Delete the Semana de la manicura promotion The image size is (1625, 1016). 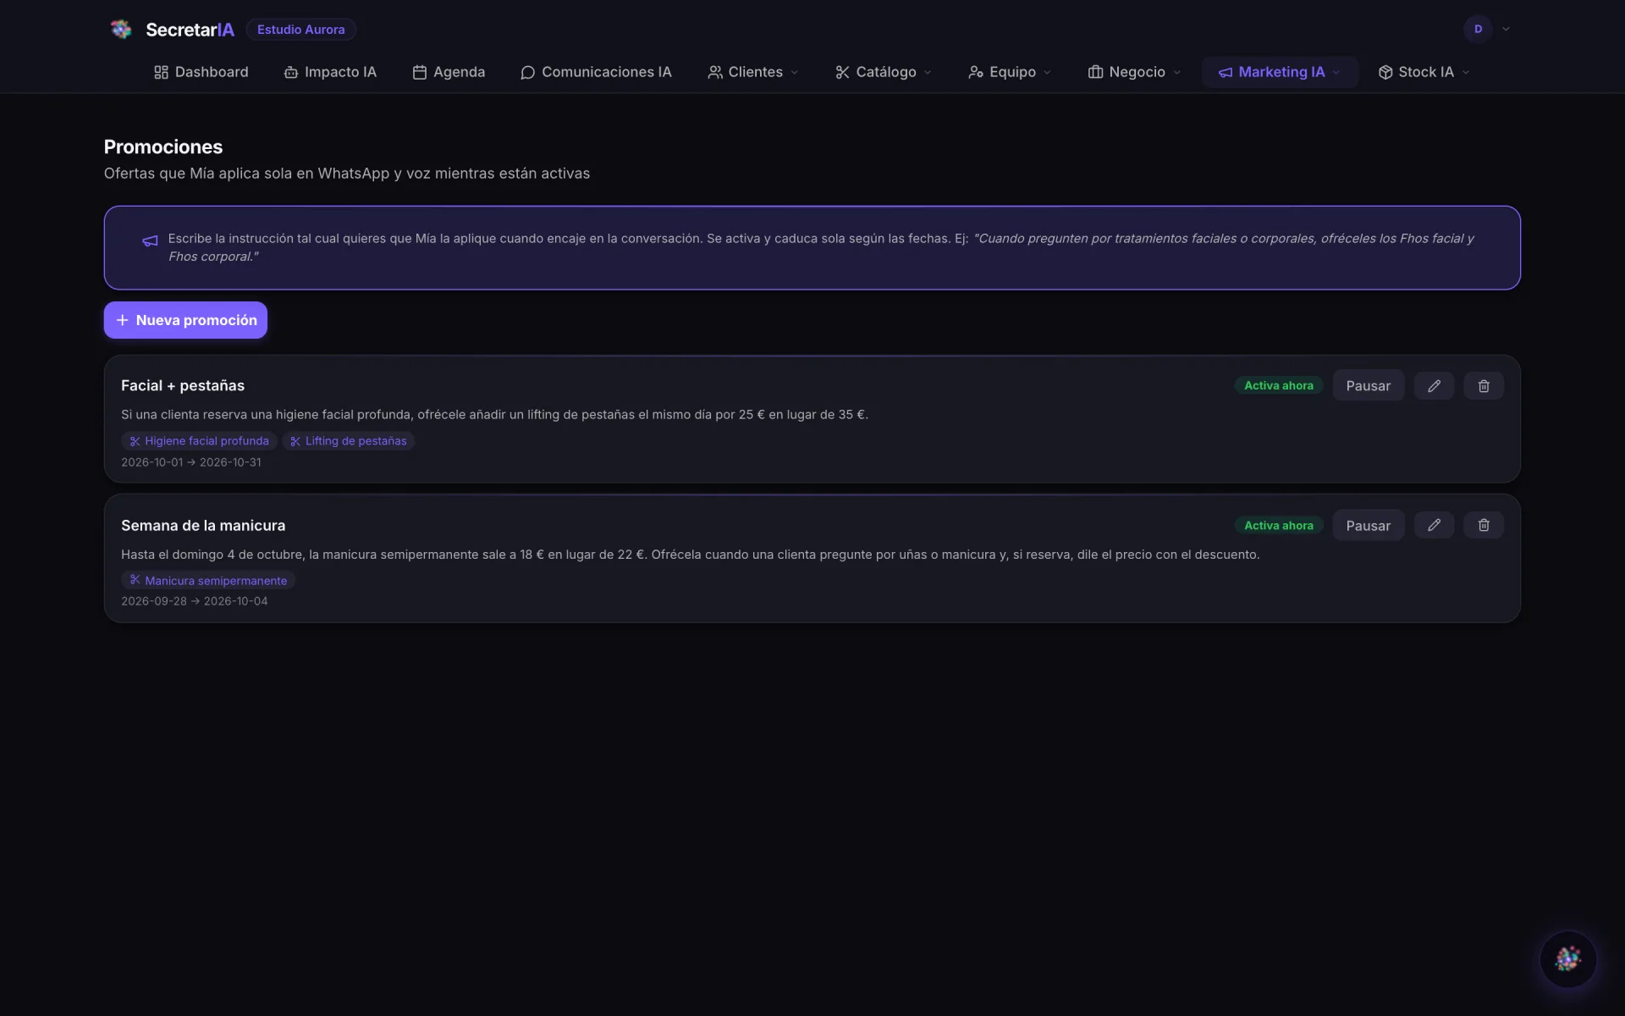[1484, 525]
